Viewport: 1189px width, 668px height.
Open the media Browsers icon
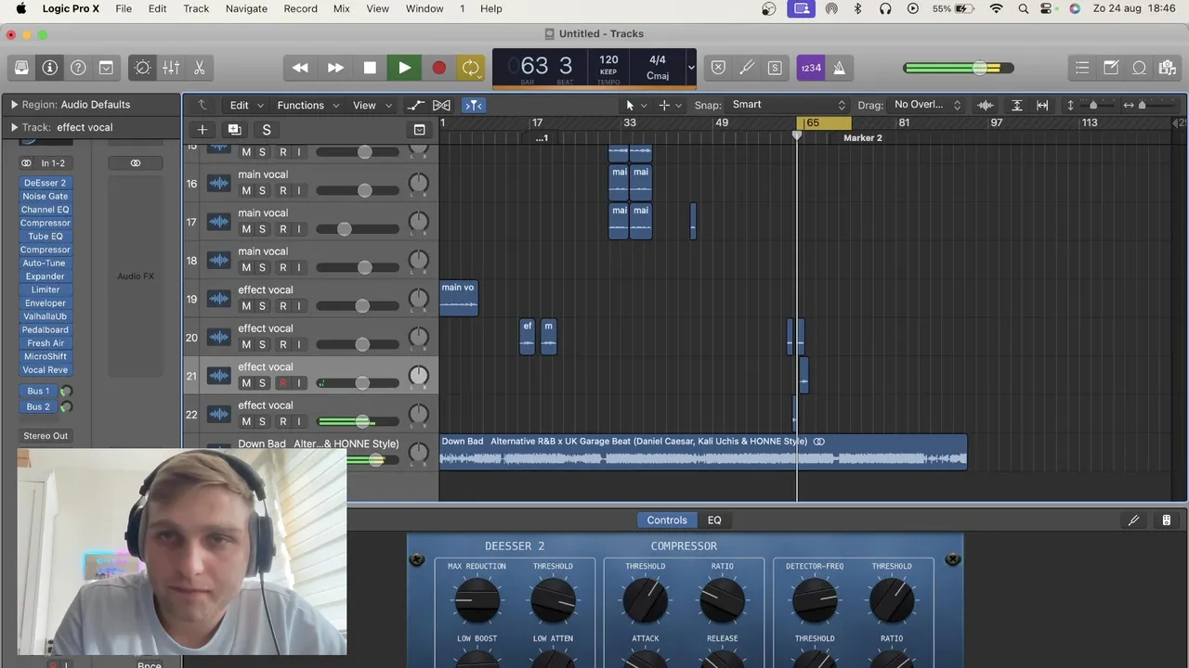tap(1168, 68)
